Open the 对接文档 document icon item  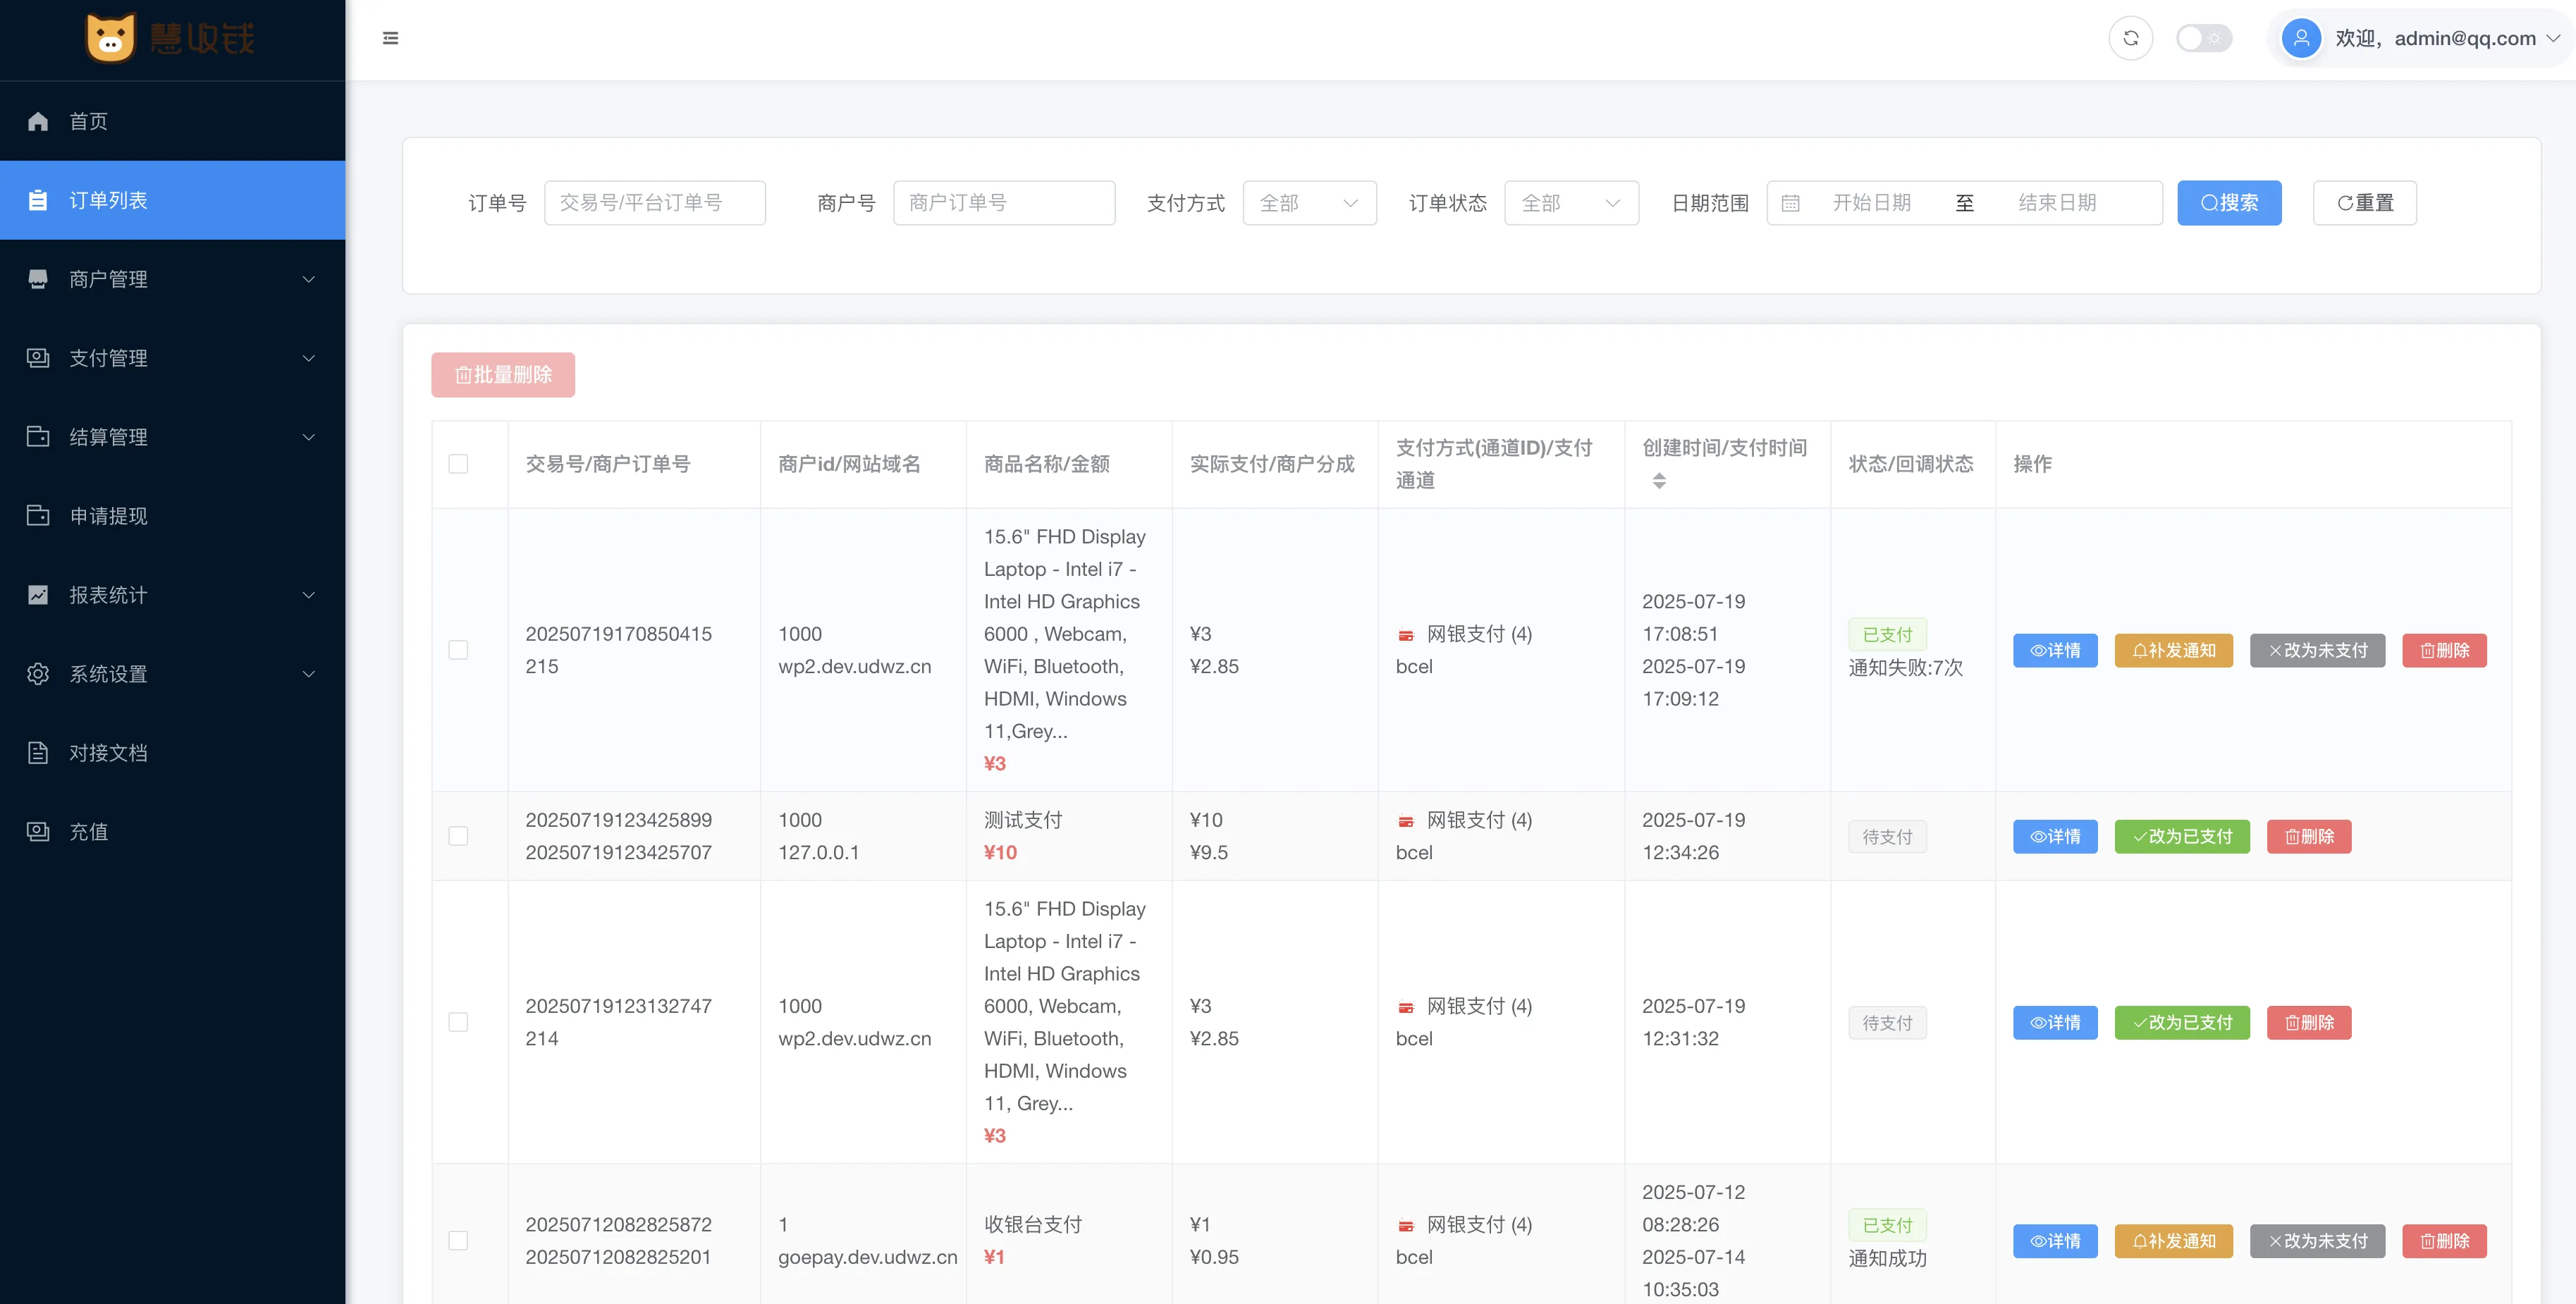click(38, 753)
